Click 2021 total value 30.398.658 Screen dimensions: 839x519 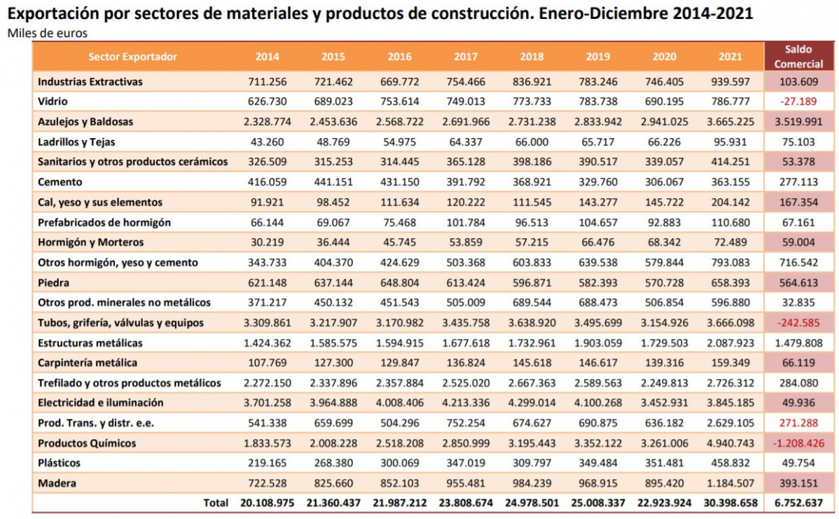tap(730, 503)
